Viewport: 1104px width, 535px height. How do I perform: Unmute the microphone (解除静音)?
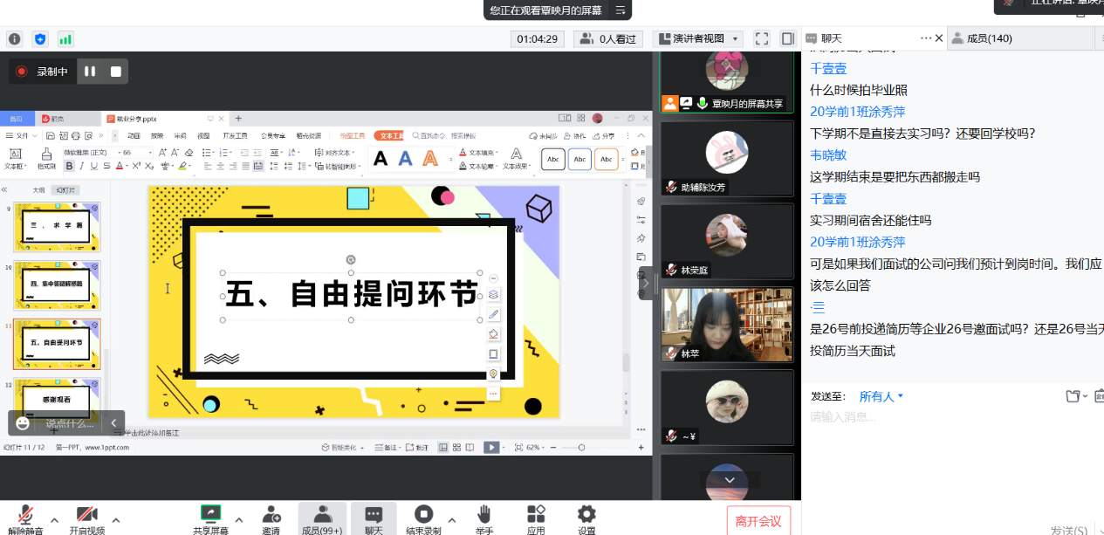point(26,518)
